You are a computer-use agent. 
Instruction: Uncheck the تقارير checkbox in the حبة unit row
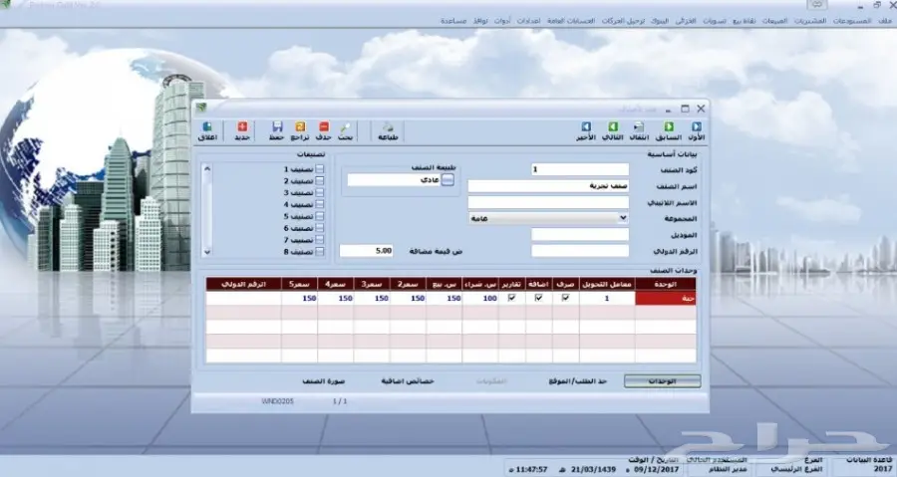[x=511, y=298]
